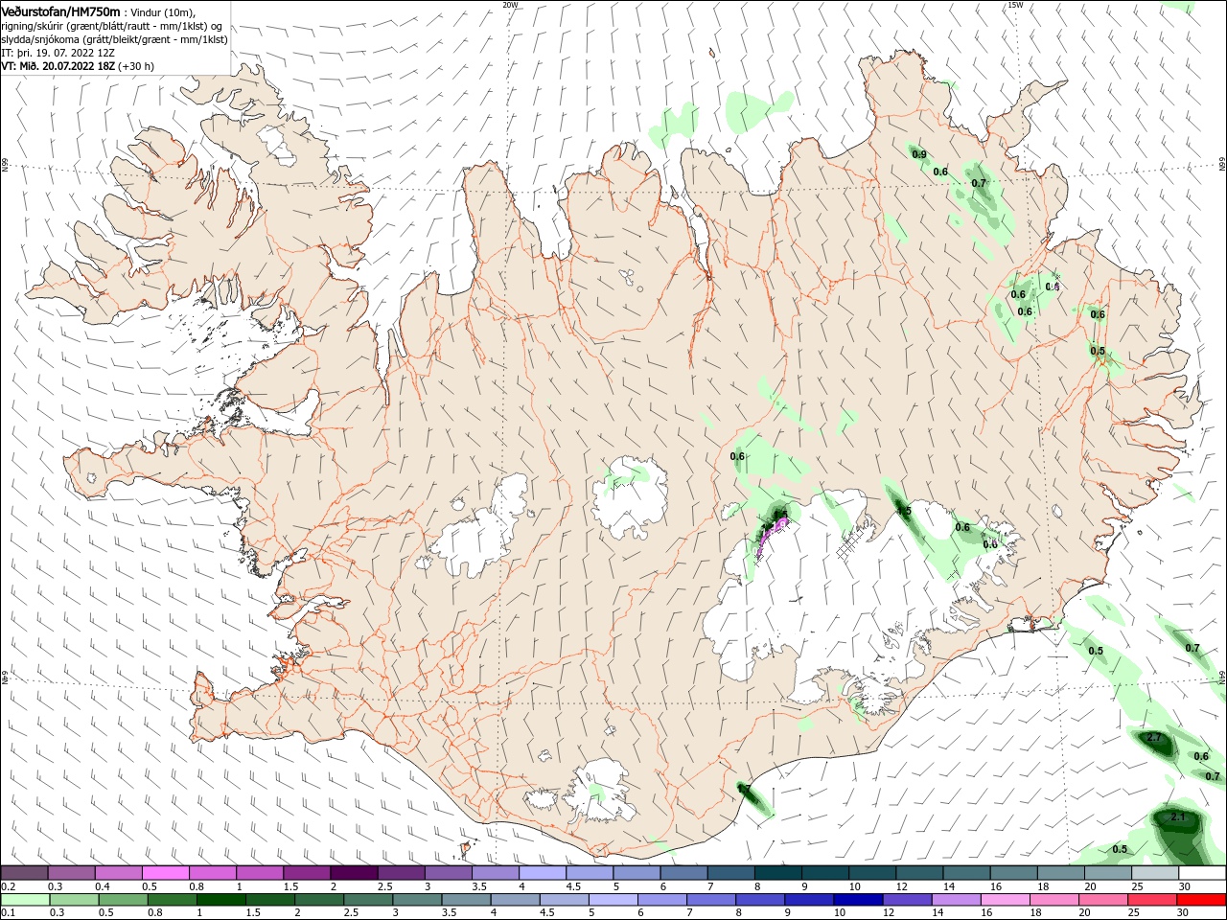This screenshot has width=1227, height=920.
Task: Click the IT: þri. 19. 07. 2022 12Z line
Action: (x=59, y=53)
